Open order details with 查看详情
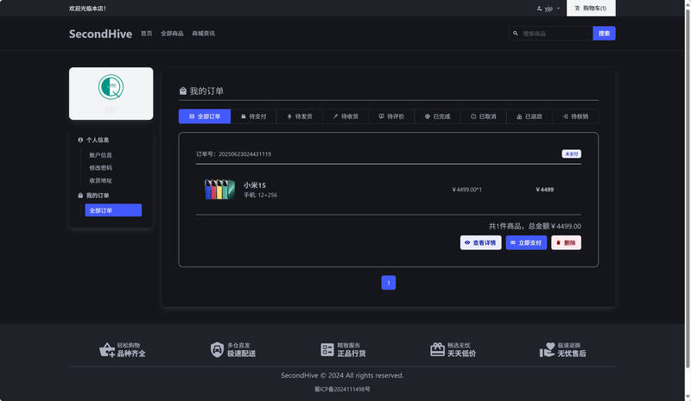 point(481,242)
